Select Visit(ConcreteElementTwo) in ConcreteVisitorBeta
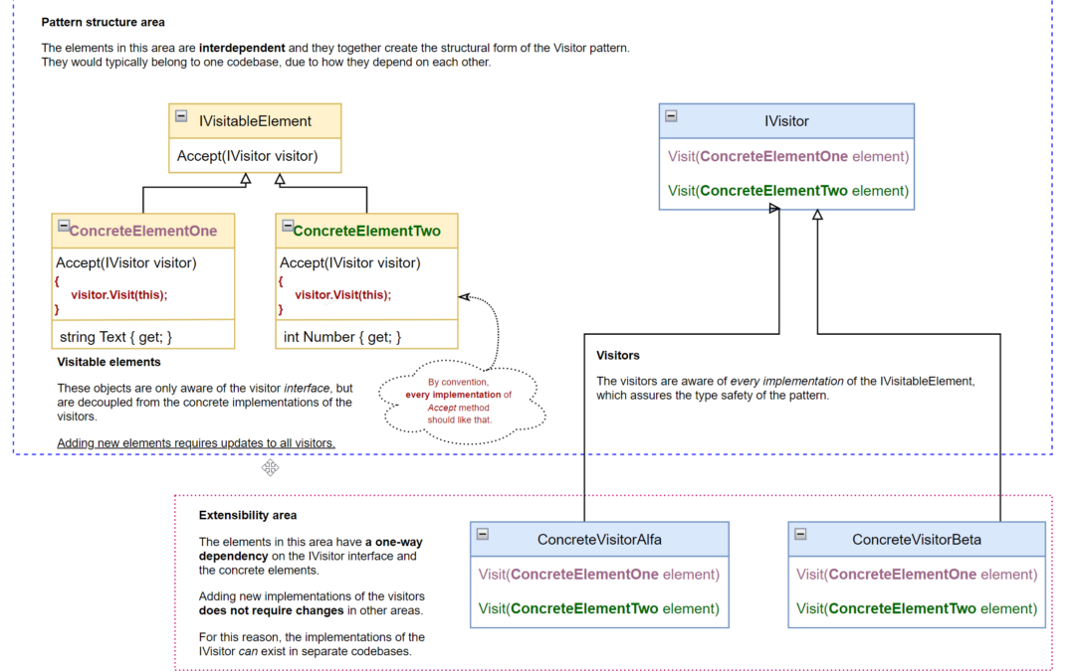Image resolution: width=1075 pixels, height=671 pixels. tap(917, 608)
